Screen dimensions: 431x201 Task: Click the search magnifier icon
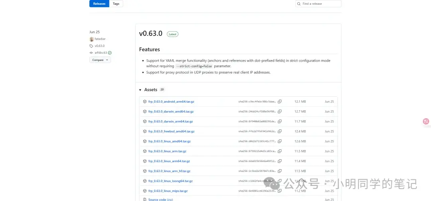(299, 4)
